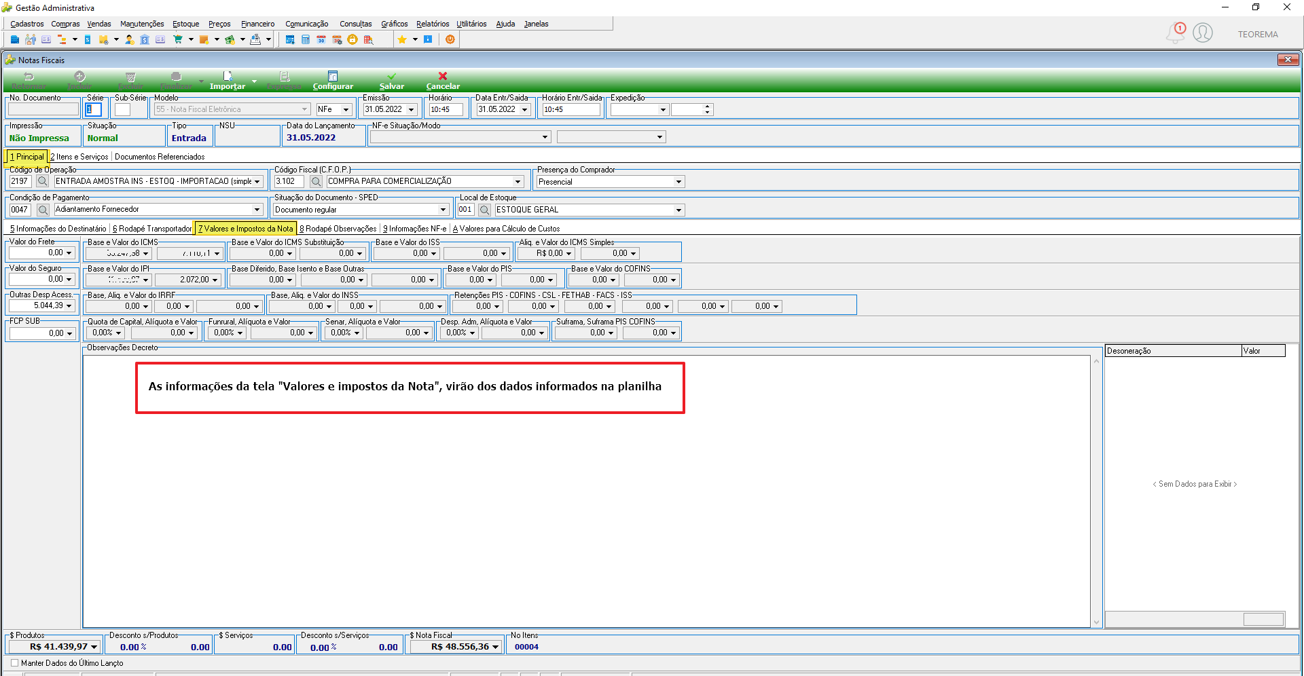Screen dimensions: 1304x676
Task: Click the Valor do IPI 2.072,00 field
Action: pyautogui.click(x=187, y=280)
